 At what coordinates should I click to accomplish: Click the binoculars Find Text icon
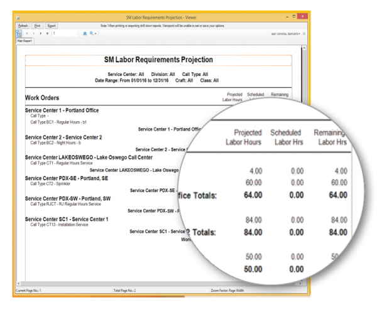coord(85,34)
